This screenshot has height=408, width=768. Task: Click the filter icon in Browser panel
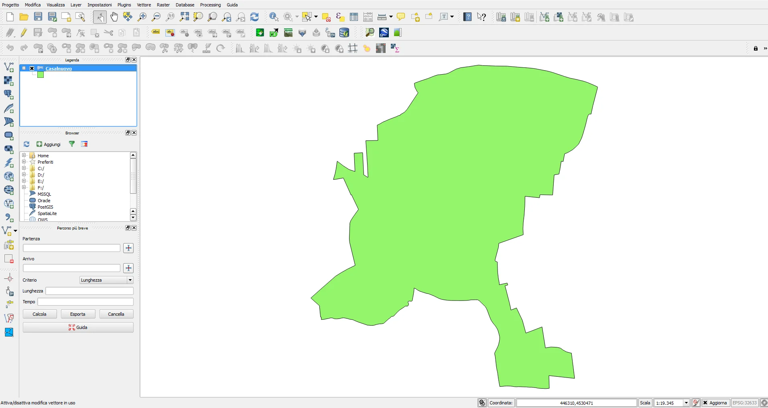click(72, 144)
